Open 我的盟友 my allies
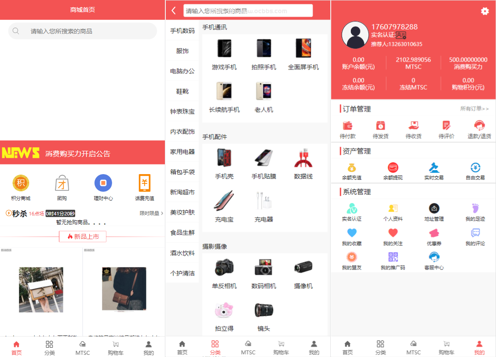496x357 pixels. [352, 261]
